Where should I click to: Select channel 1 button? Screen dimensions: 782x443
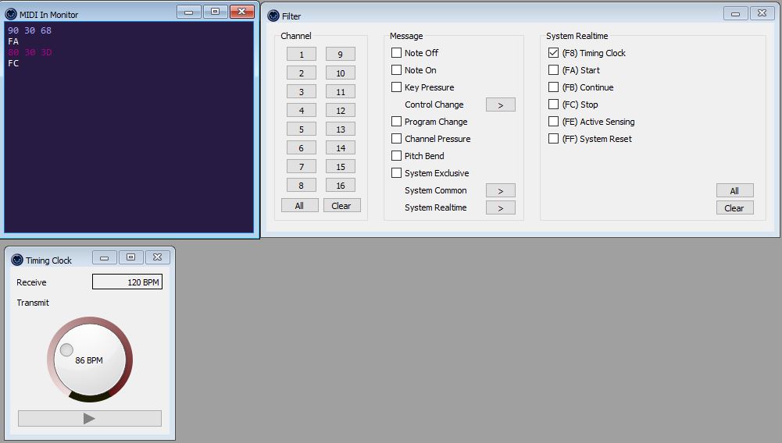pyautogui.click(x=302, y=55)
